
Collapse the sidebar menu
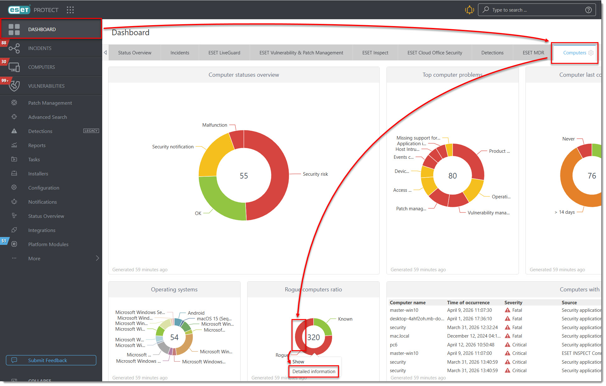[x=39, y=380]
